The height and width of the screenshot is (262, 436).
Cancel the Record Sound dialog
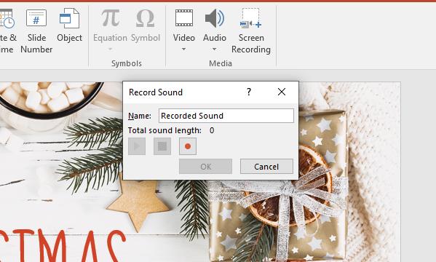[x=266, y=167]
